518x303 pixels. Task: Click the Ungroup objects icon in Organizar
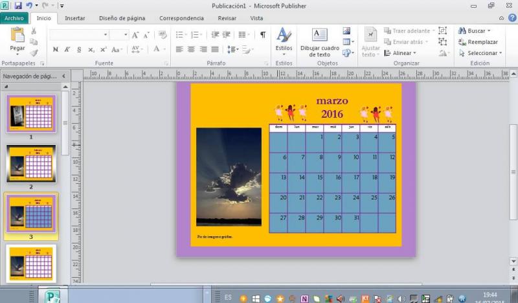443,41
